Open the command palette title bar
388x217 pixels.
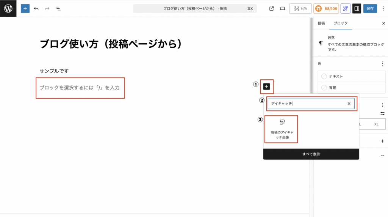pos(195,8)
